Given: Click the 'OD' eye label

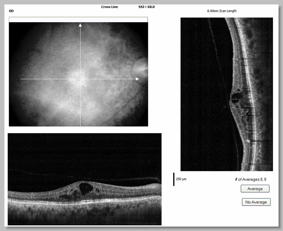Looking at the screenshot, I should click(11, 11).
